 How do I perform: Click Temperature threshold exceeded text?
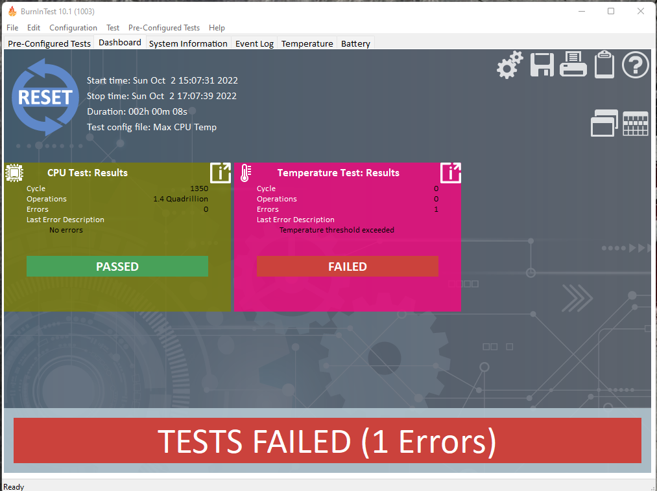tap(337, 230)
